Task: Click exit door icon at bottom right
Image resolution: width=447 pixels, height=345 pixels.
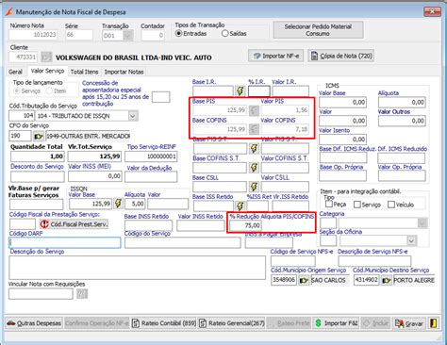Action: (x=433, y=323)
